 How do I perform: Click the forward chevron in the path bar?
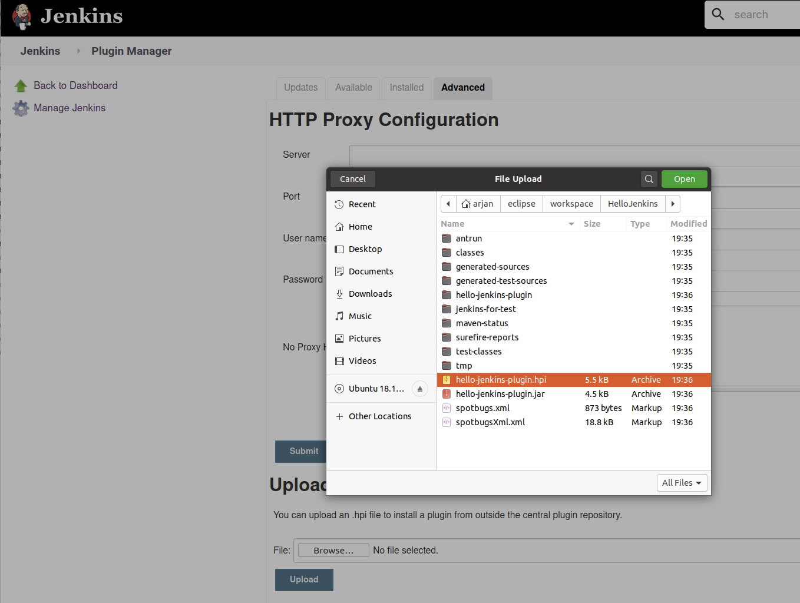click(x=673, y=203)
